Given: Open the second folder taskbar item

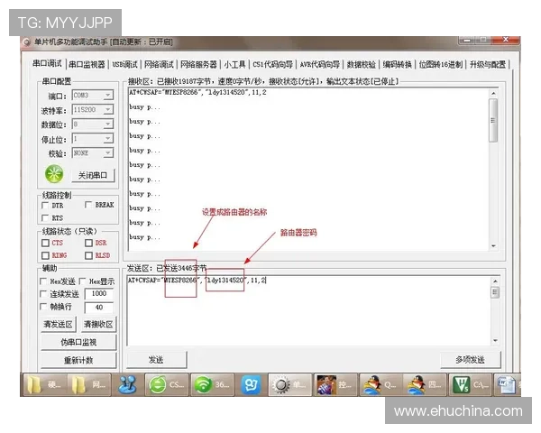Looking at the screenshot, I should click(89, 384).
